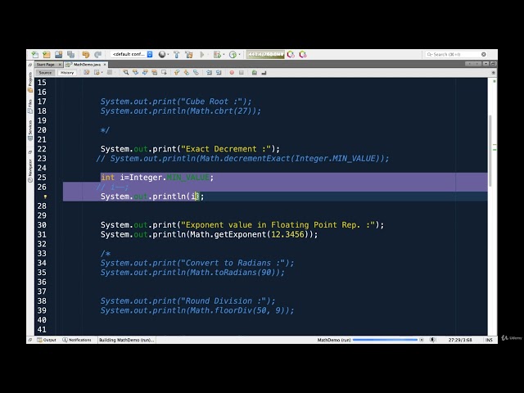Open the Notifications panel button
524x393 pixels.
77,340
